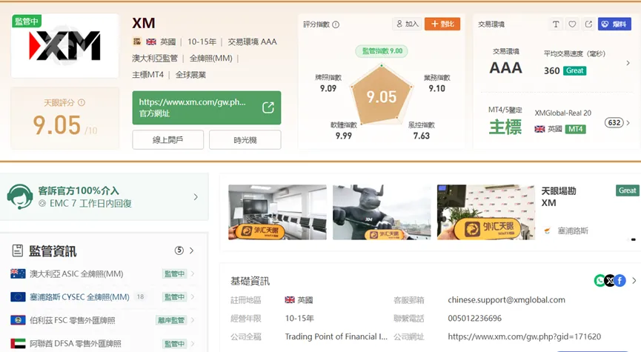Click the EU flag icon for CYSEC

tap(18, 297)
